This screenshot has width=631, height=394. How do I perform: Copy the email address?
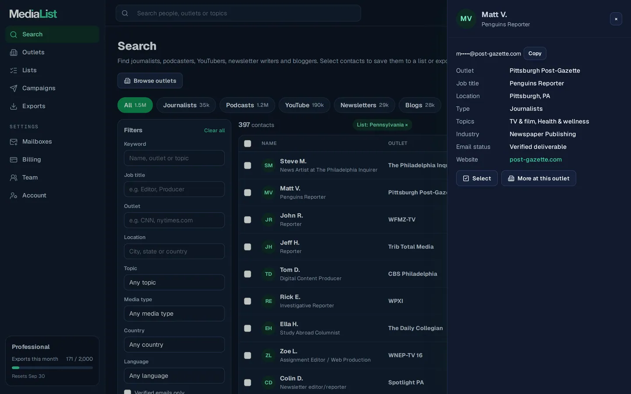535,53
